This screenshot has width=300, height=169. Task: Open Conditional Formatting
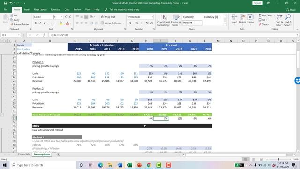164,21
